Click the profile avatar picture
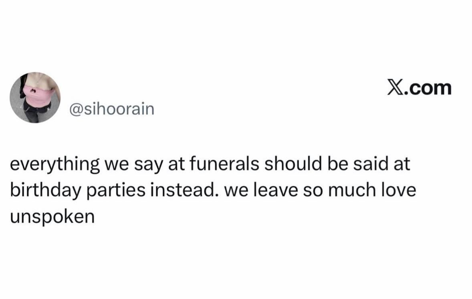The width and height of the screenshot is (472, 299). click(x=35, y=97)
